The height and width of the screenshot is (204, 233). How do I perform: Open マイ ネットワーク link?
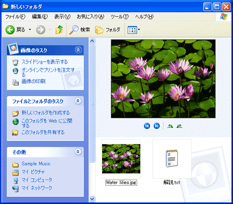[37, 188]
